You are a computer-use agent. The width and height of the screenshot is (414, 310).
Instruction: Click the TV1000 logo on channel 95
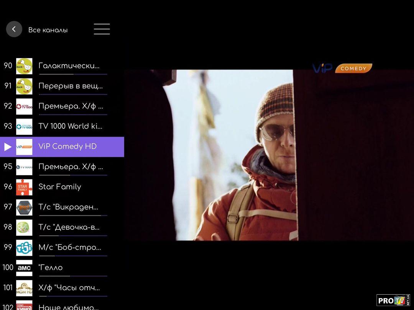coord(24,167)
